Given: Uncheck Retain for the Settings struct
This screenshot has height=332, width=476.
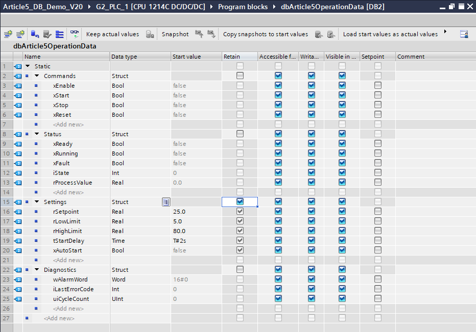Looking at the screenshot, I should point(240,201).
